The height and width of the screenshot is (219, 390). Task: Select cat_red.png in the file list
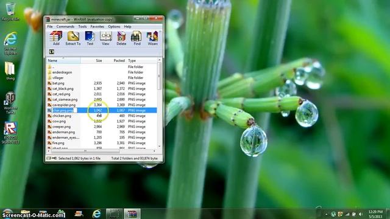point(102,94)
